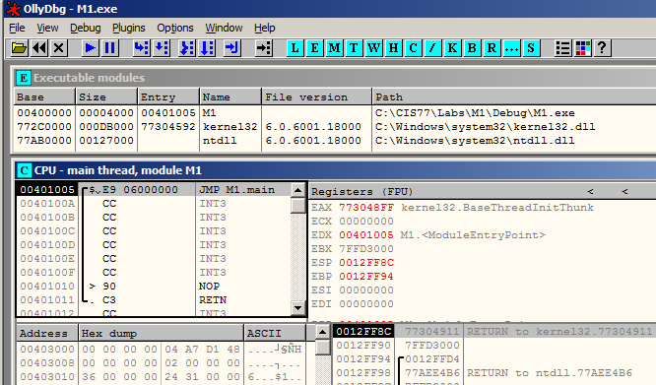Open Patches window with slash button
The image size is (656, 385).
432,48
